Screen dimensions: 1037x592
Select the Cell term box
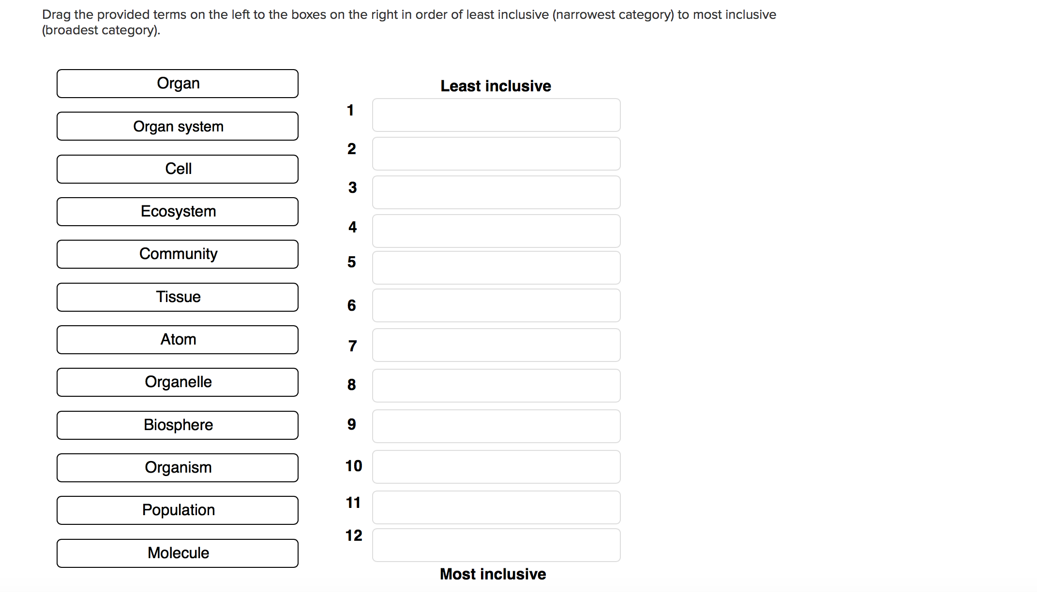click(178, 169)
